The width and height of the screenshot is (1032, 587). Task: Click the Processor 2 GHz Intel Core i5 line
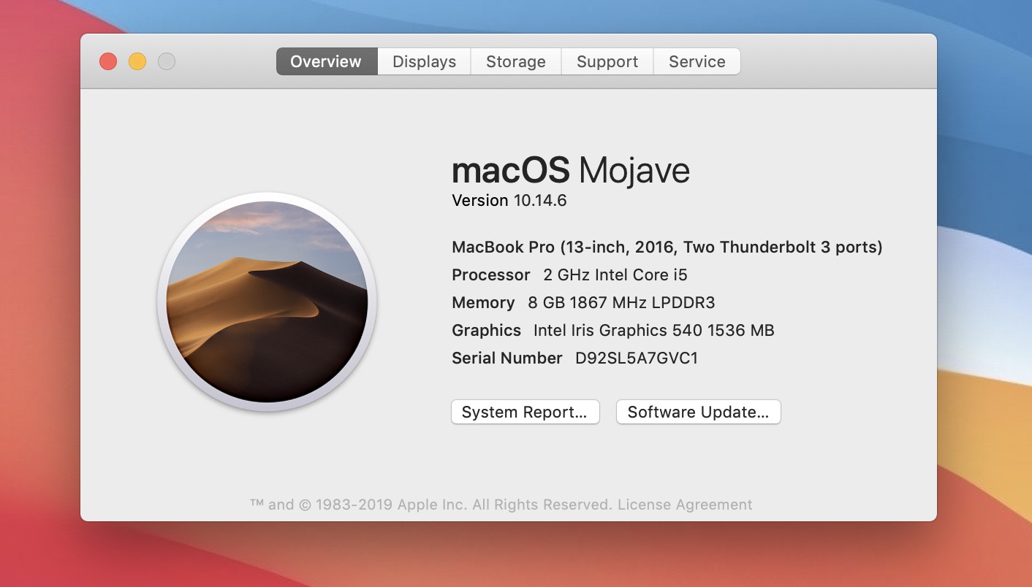[x=569, y=275]
